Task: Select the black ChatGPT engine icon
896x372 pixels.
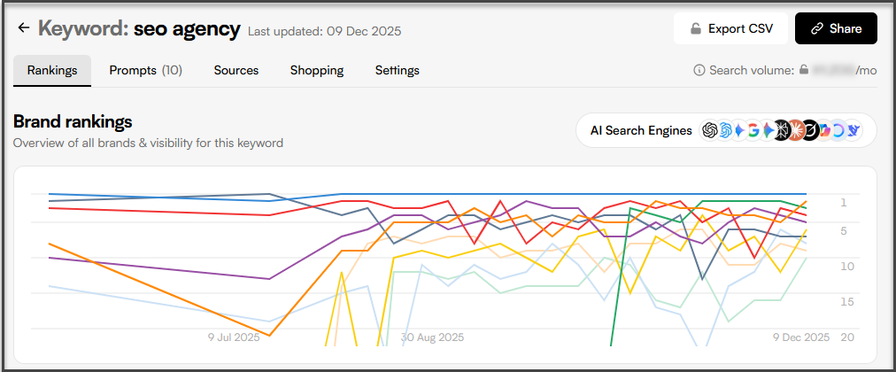Action: click(x=709, y=130)
